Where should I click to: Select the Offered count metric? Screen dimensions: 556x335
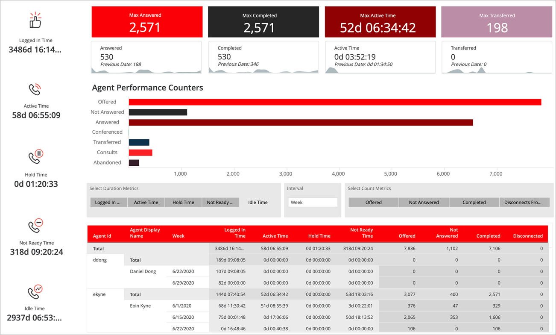[x=374, y=203]
